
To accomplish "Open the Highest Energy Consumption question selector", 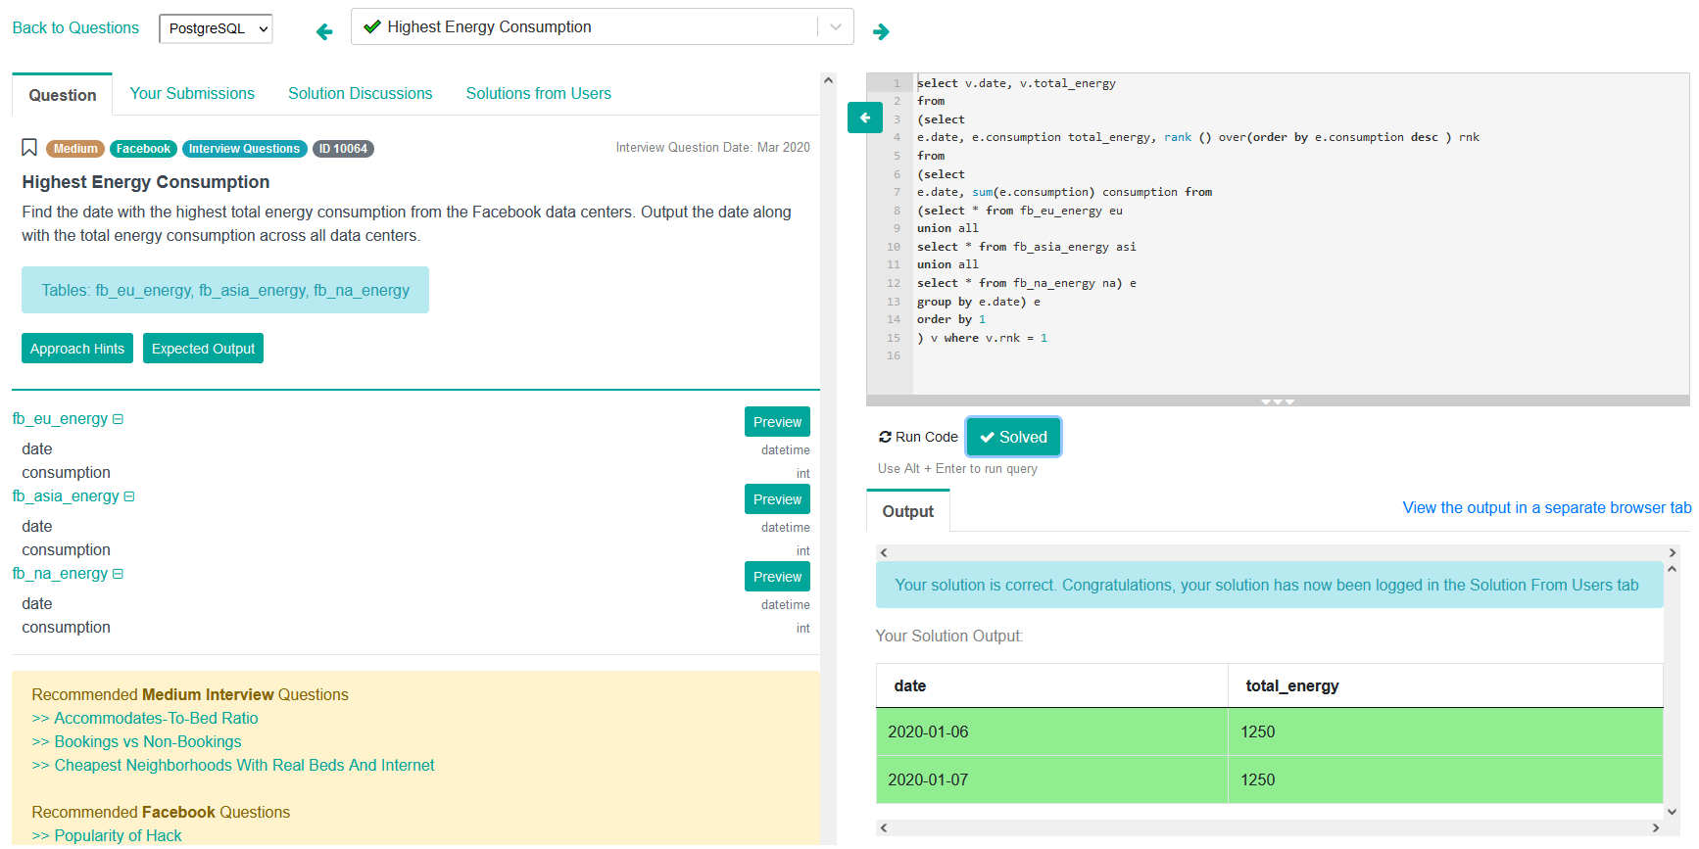I will (x=602, y=26).
